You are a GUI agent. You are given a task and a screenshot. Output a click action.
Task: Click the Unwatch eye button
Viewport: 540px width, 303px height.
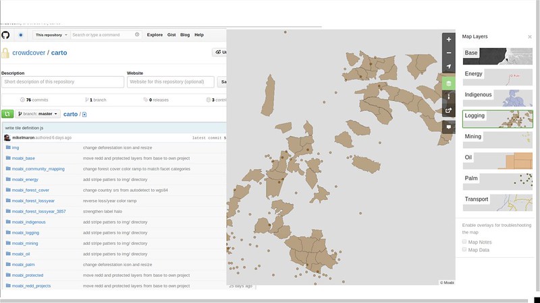coord(219,53)
